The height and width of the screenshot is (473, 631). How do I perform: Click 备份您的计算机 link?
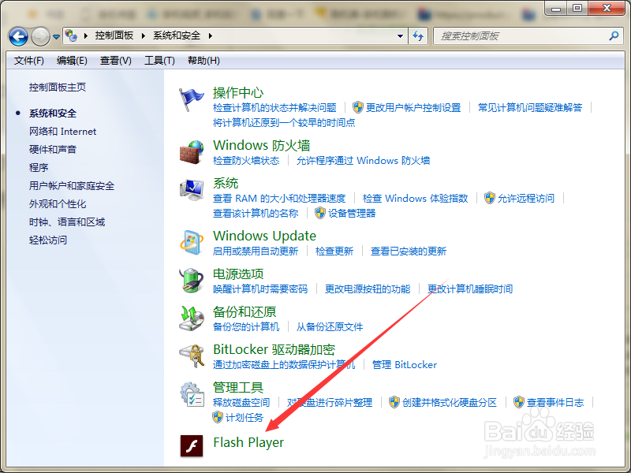[246, 326]
